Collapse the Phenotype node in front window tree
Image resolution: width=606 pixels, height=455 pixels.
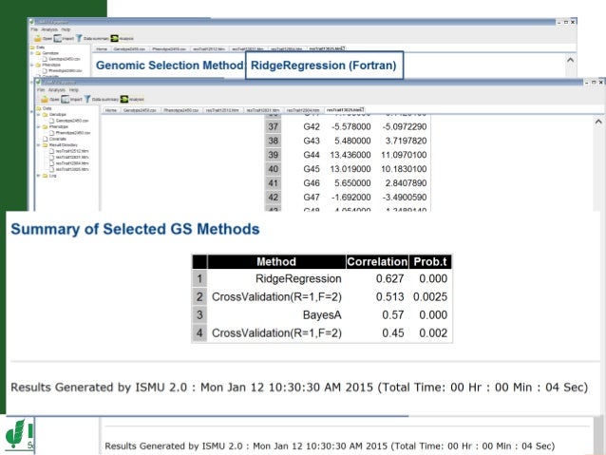pos(39,126)
